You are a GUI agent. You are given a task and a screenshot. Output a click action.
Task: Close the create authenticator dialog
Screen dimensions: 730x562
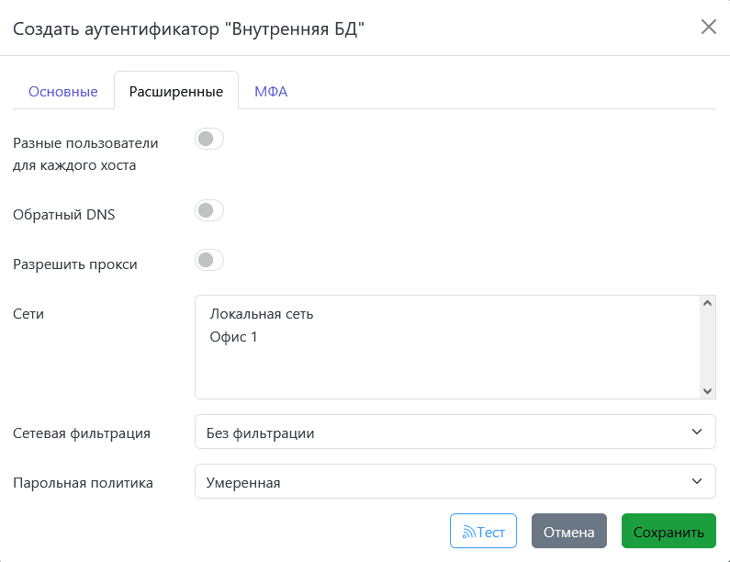click(708, 27)
